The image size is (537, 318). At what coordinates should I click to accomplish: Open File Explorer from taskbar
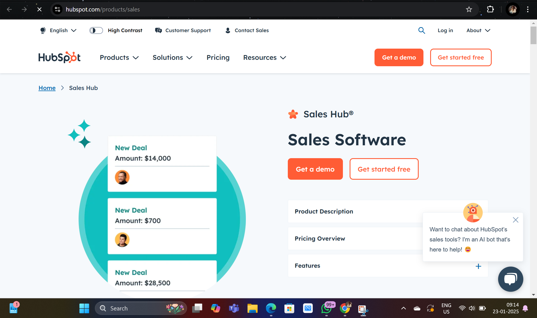(252, 308)
